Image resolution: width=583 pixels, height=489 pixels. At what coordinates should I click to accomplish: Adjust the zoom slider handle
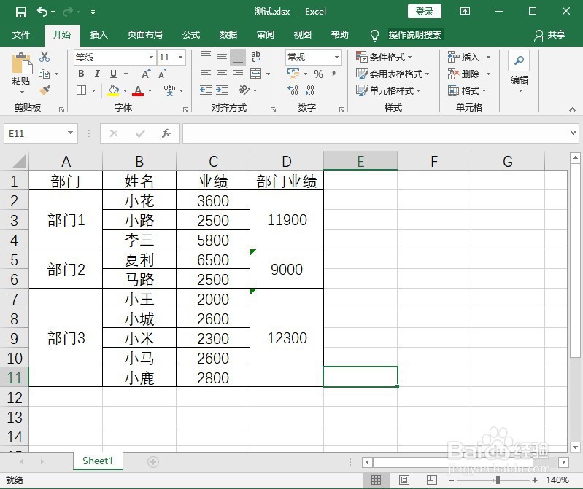(x=498, y=480)
